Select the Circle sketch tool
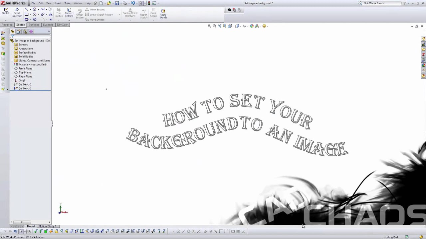Screen dimensions: 426x239 [35, 9]
